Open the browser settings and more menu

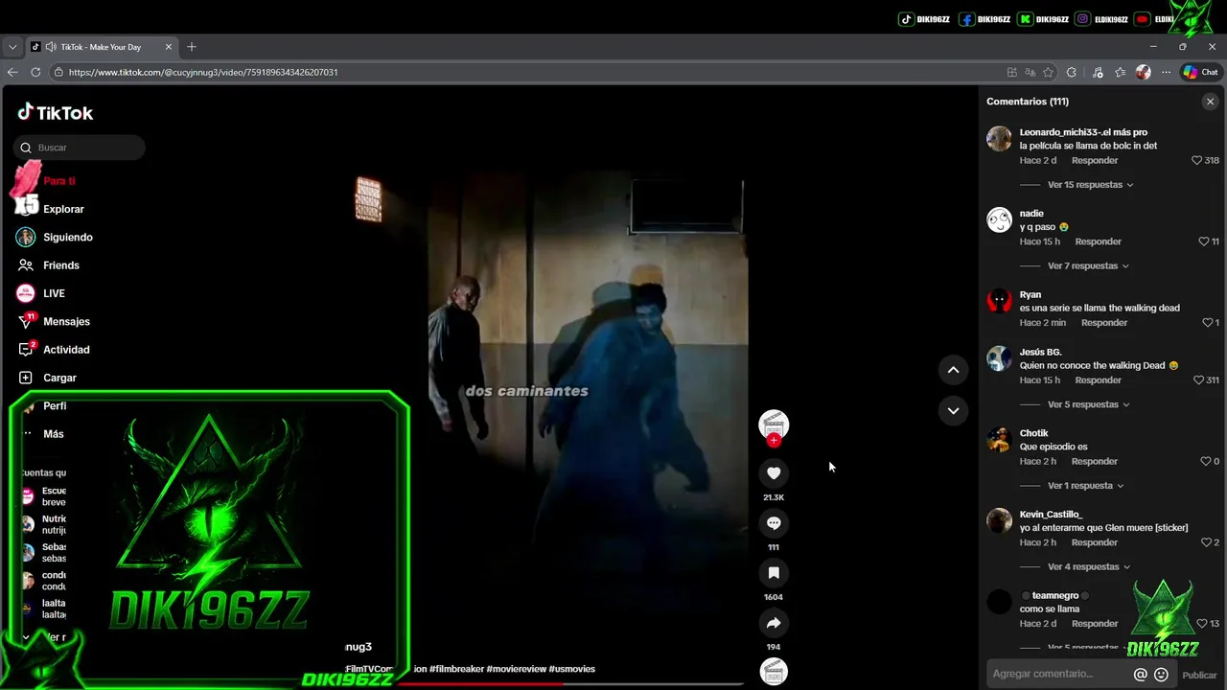1166,72
